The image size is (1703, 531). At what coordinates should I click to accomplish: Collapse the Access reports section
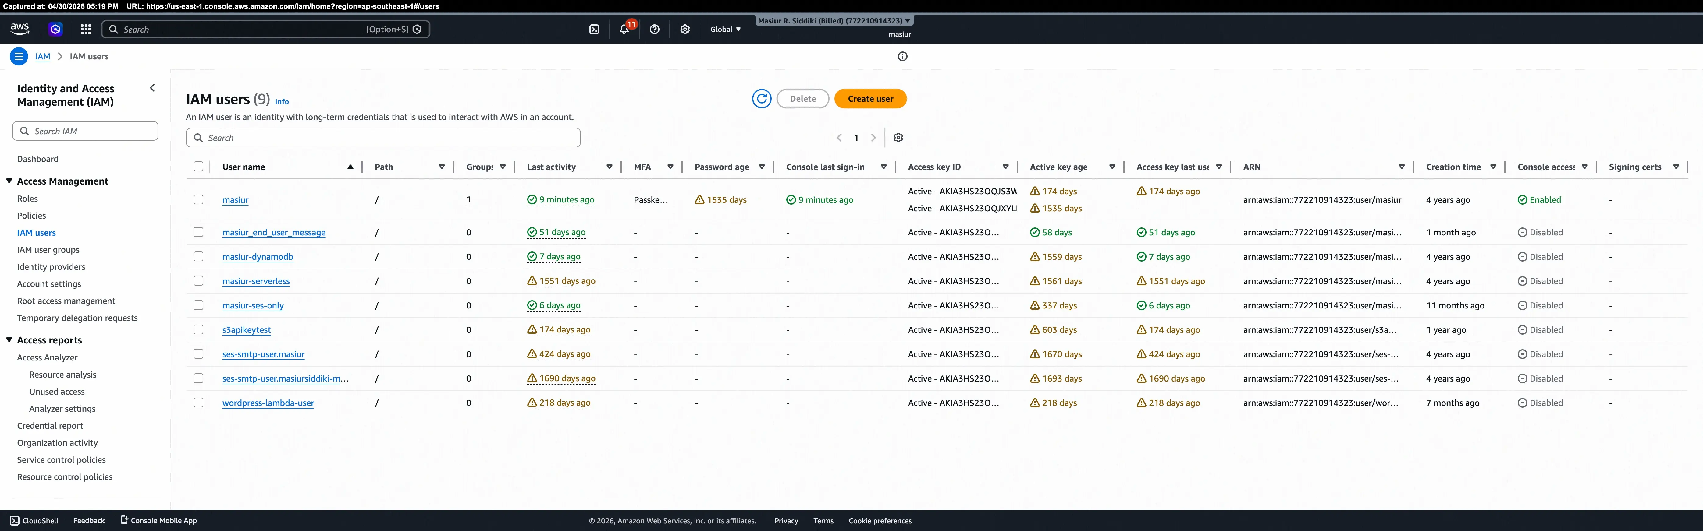click(x=9, y=339)
